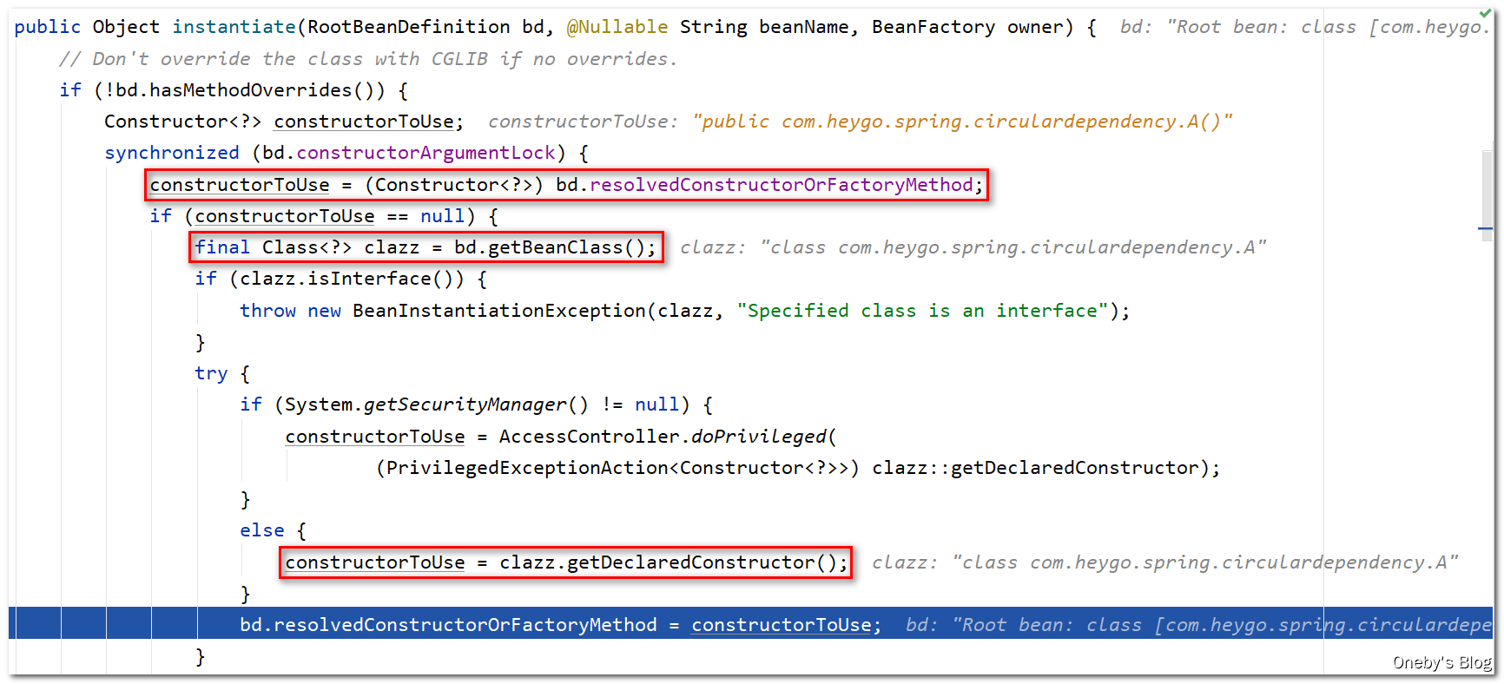Image resolution: width=1504 pixels, height=684 pixels.
Task: Click 'bd.getBeanClass()' call
Action: coord(550,247)
